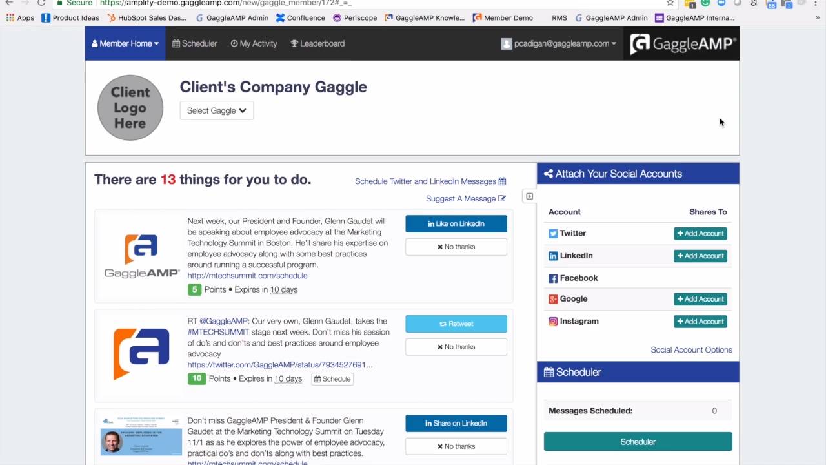Click the GaggleAMP logo in the header
Image resolution: width=826 pixels, height=465 pixels.
click(682, 44)
